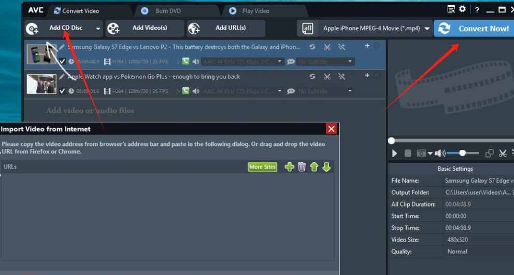
Task: Switch to the Convert Video tab
Action: tap(76, 11)
